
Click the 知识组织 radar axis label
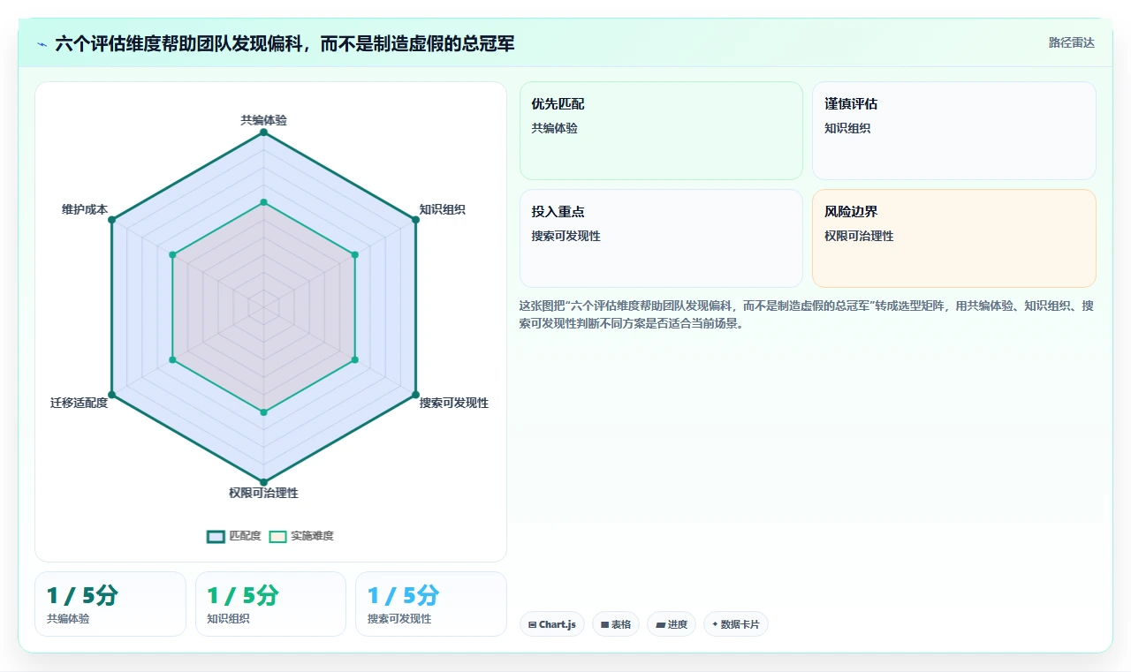(442, 209)
